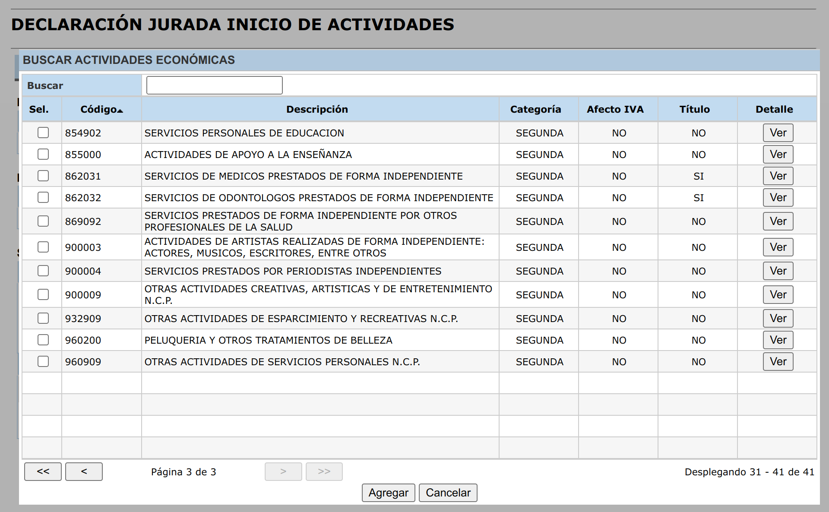The width and height of the screenshot is (829, 512).
Task: Click the disabled next page > button
Action: (283, 471)
